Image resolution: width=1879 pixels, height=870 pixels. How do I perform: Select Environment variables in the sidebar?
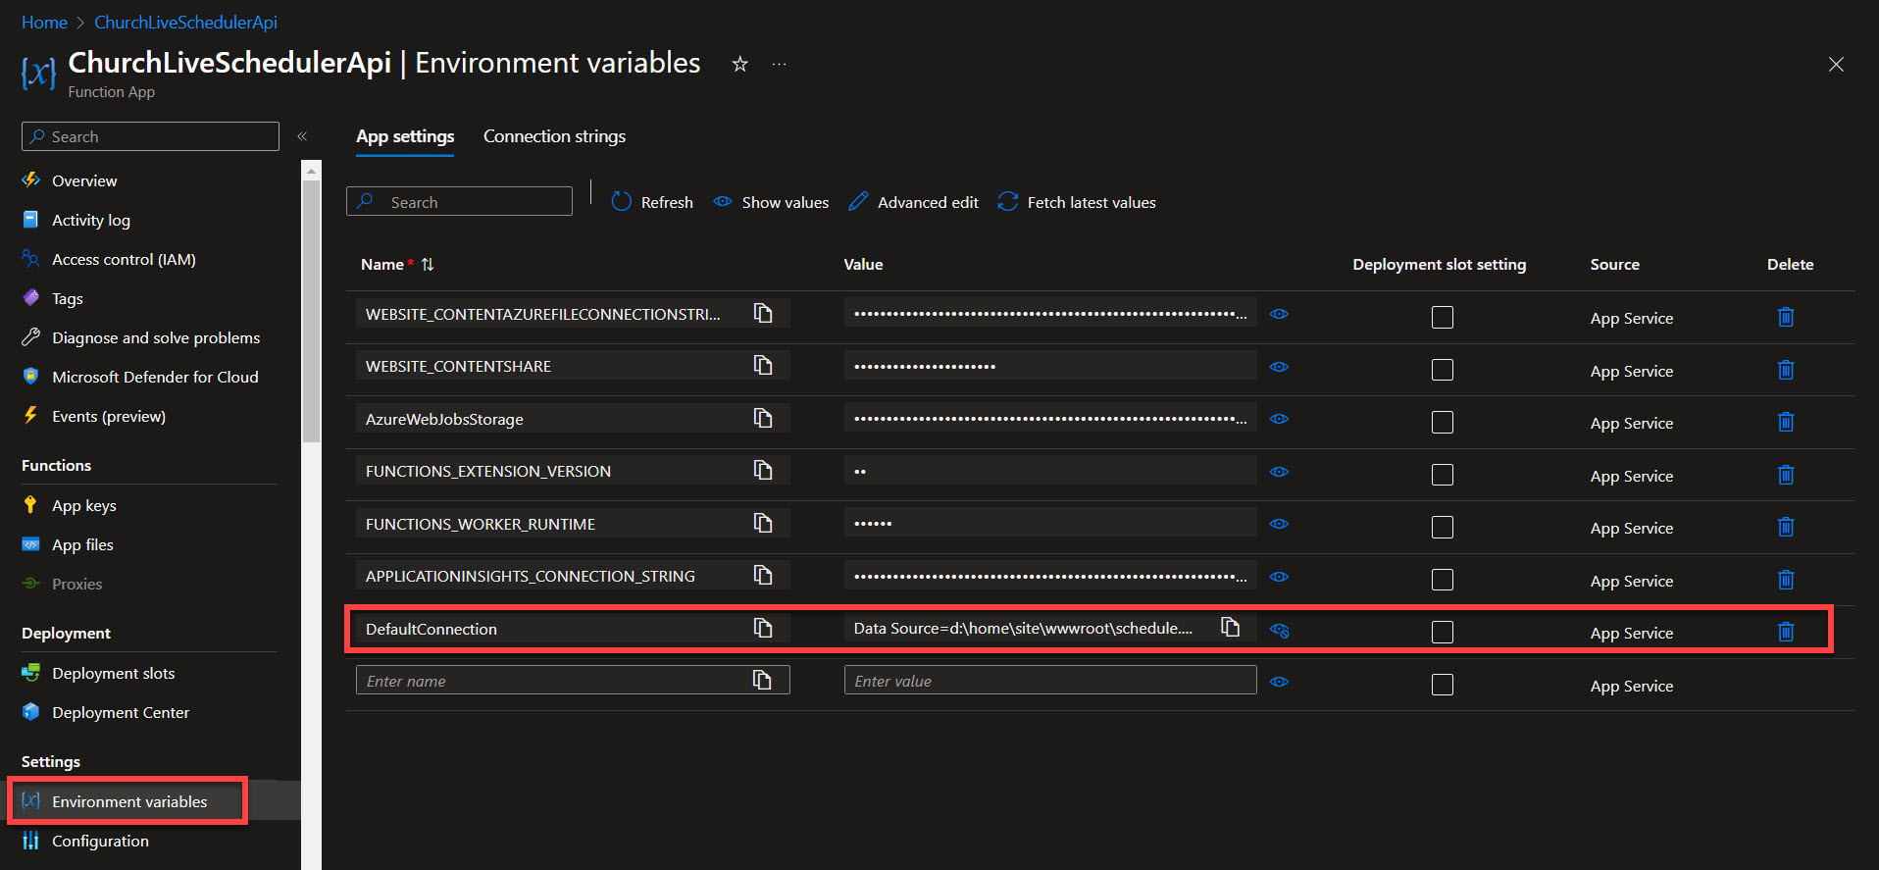coord(128,801)
